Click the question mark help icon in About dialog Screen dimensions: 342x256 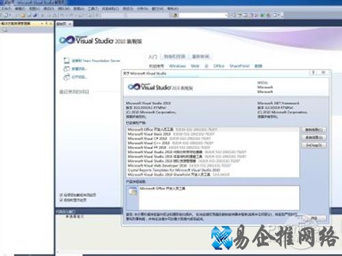pos(313,72)
